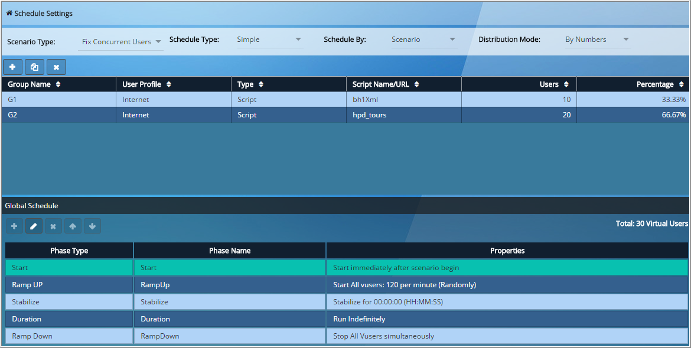691x348 pixels.
Task: Select the Ramp UP phase row
Action: [346, 285]
